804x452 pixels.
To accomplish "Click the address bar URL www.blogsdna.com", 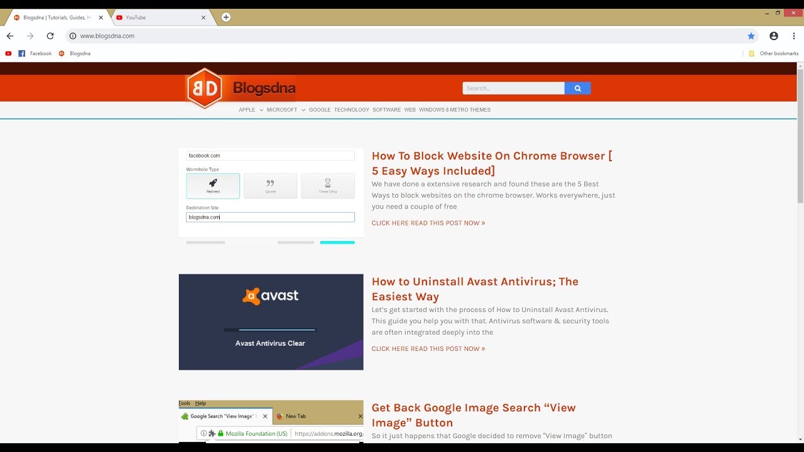I will coord(107,36).
